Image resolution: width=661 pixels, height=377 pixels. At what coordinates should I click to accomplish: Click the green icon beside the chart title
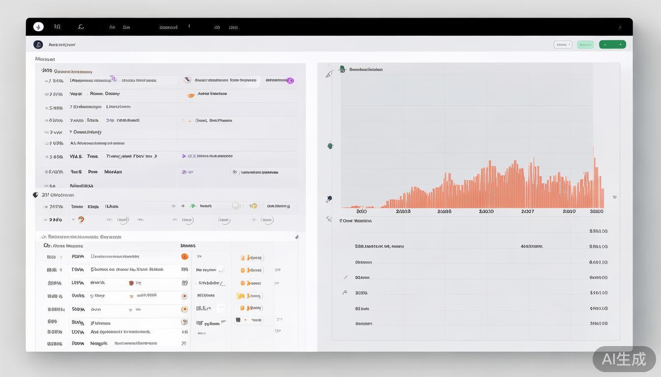click(342, 70)
